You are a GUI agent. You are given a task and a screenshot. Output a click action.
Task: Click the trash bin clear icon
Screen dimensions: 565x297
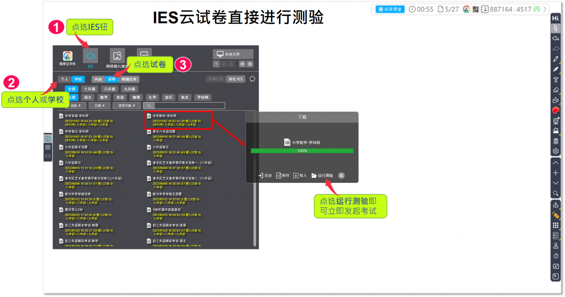click(x=556, y=141)
